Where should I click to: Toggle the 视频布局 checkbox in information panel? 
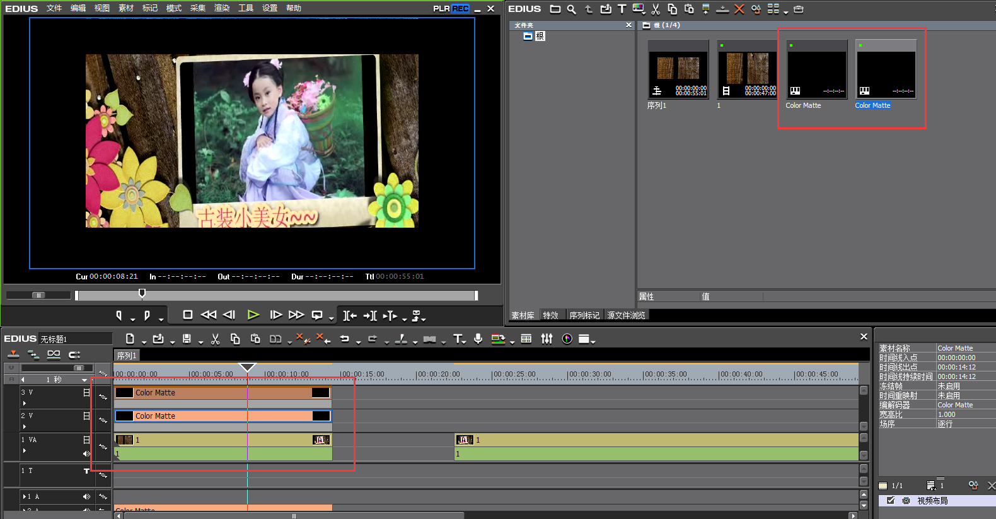(891, 501)
